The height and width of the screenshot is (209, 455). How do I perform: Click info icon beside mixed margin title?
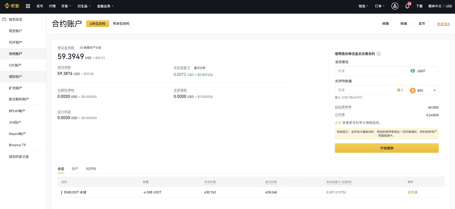379,54
